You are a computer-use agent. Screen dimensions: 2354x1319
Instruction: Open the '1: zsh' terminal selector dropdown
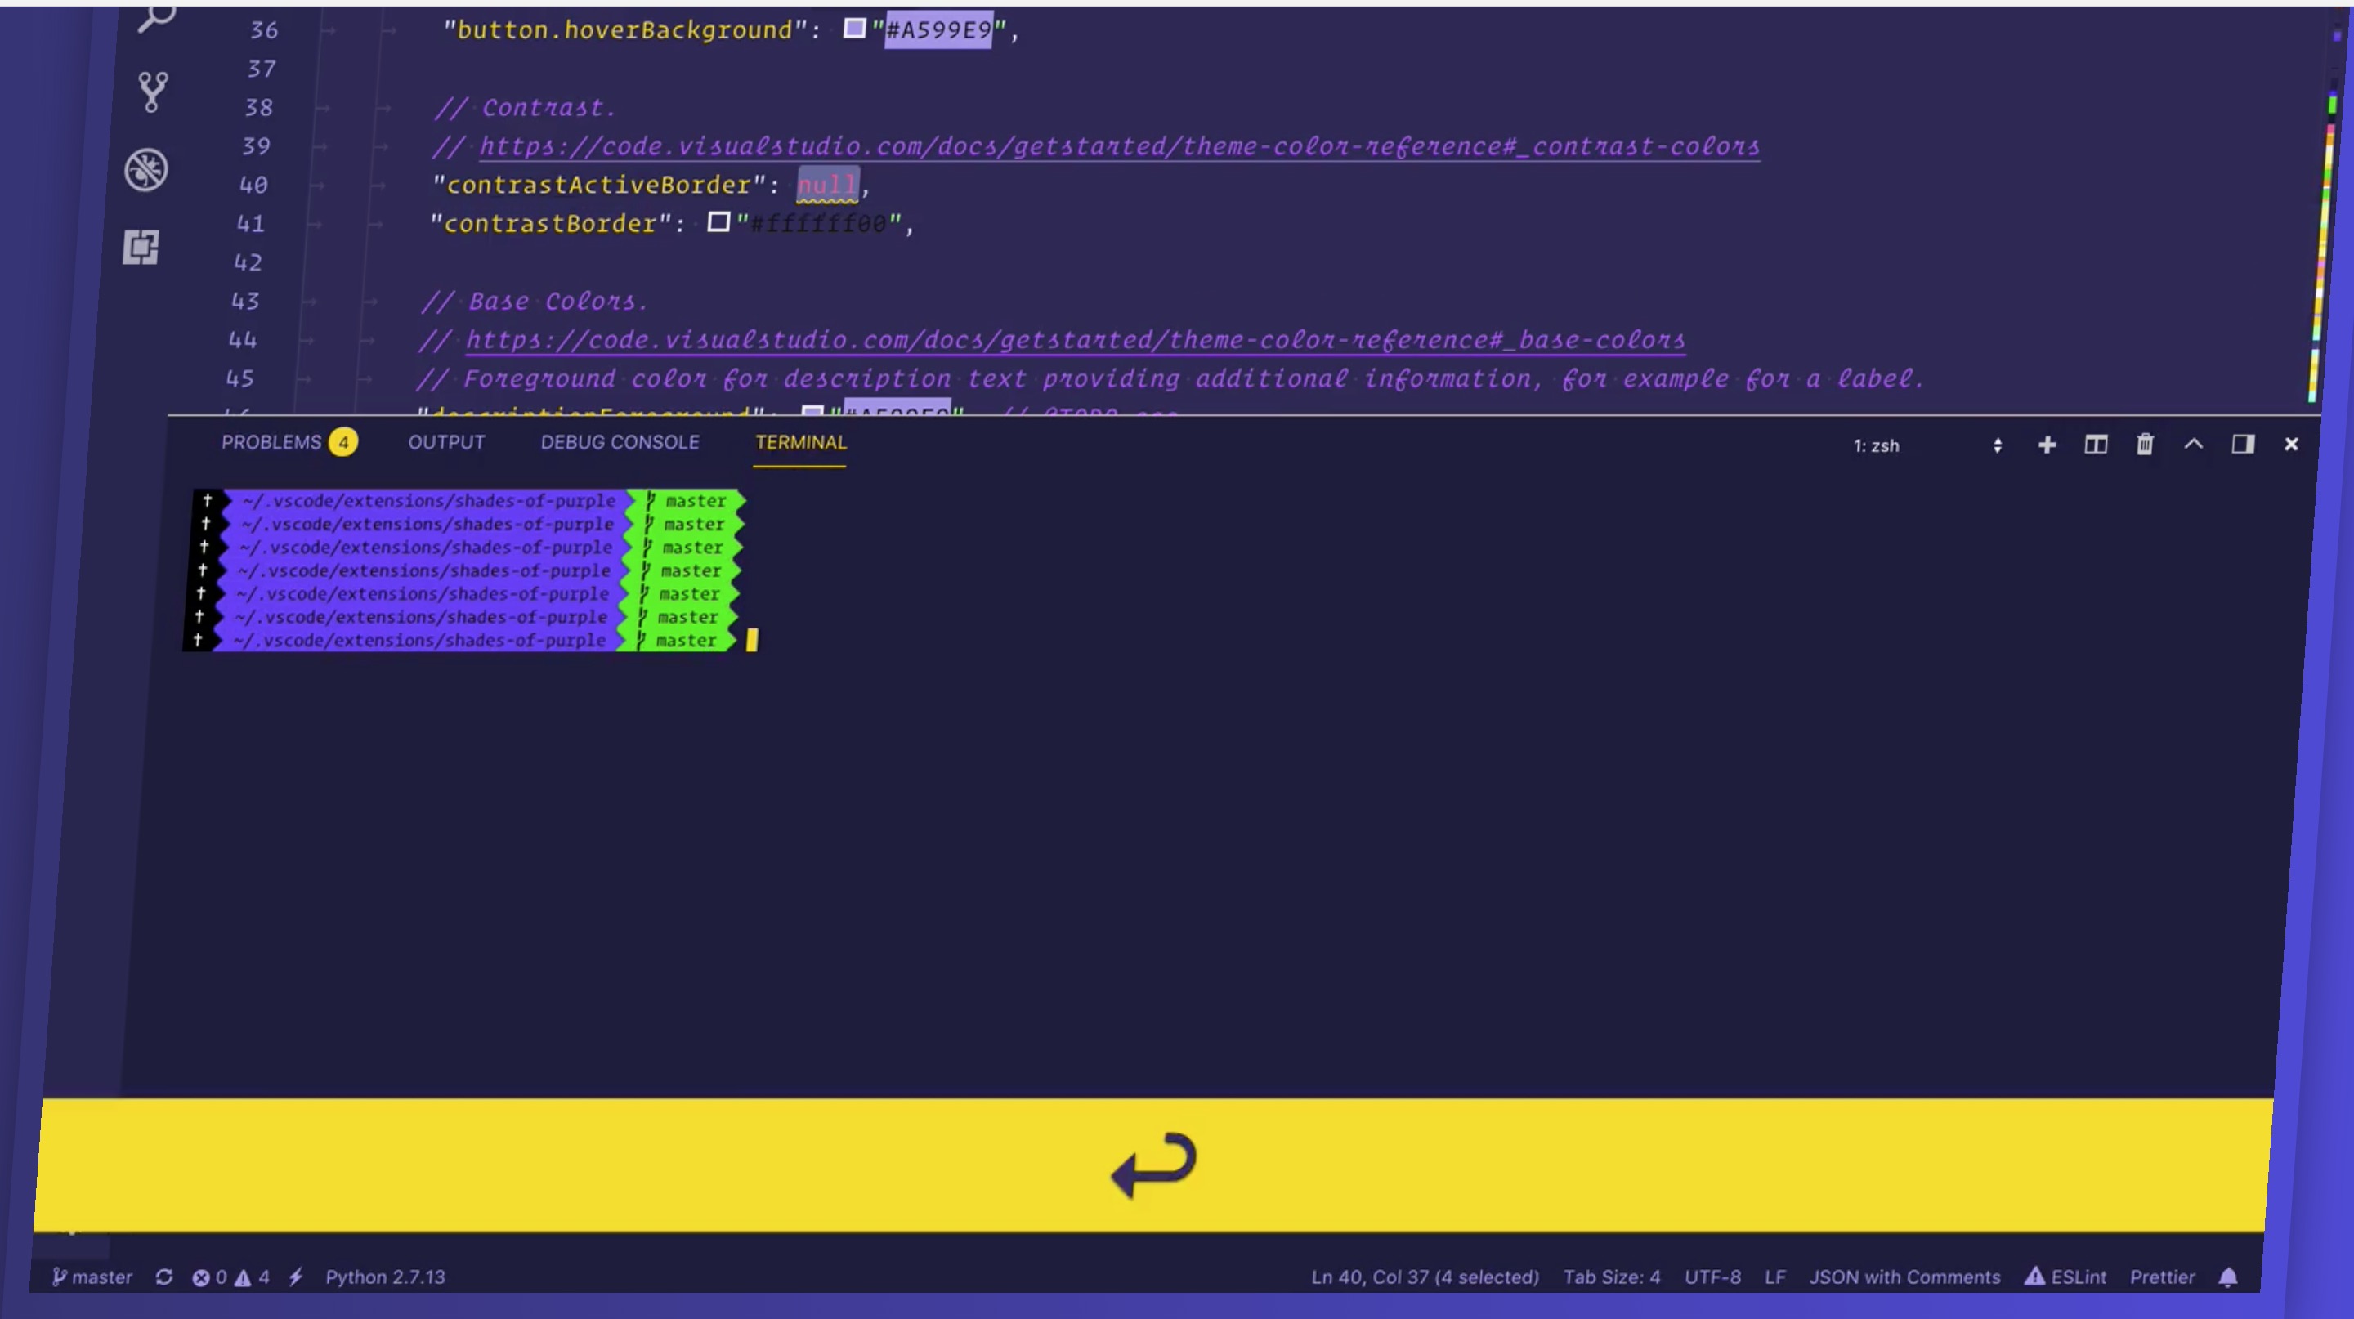1927,445
